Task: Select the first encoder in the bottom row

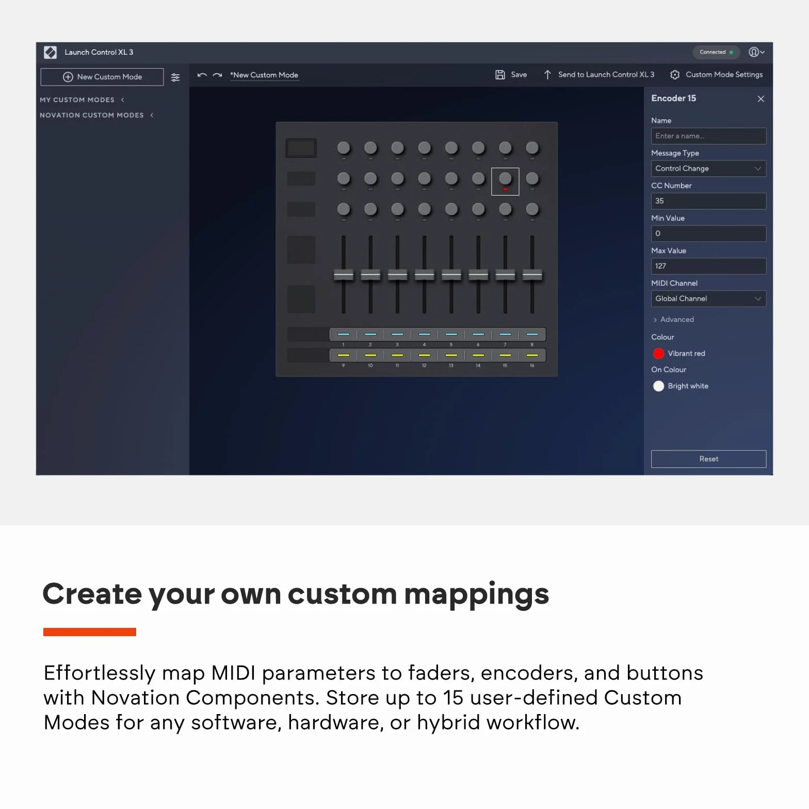Action: [x=344, y=209]
